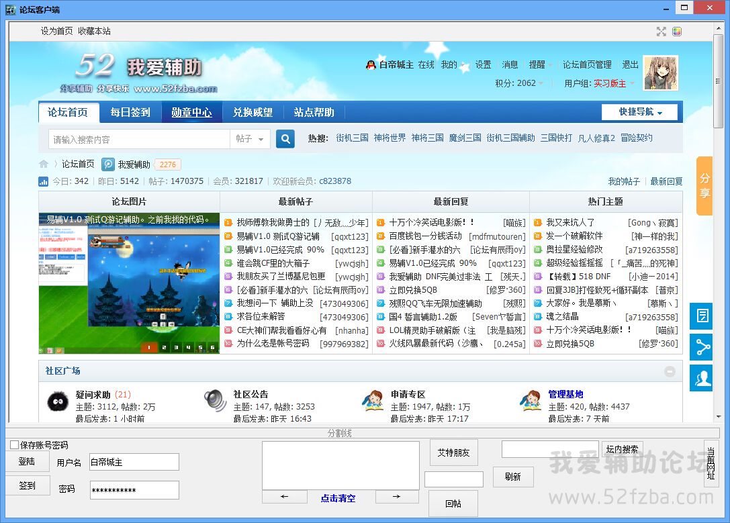Expand the 积分: 2062 dropdown
The height and width of the screenshot is (523, 730).
[x=519, y=83]
